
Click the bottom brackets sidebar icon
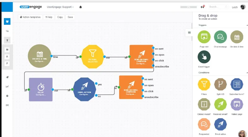[7, 105]
